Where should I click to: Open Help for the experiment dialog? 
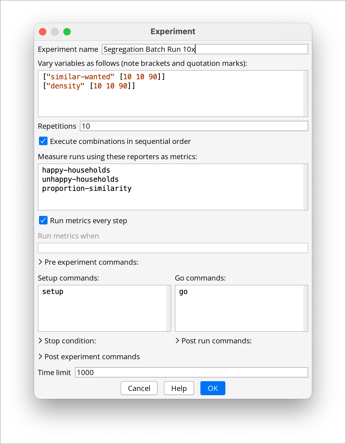click(179, 388)
